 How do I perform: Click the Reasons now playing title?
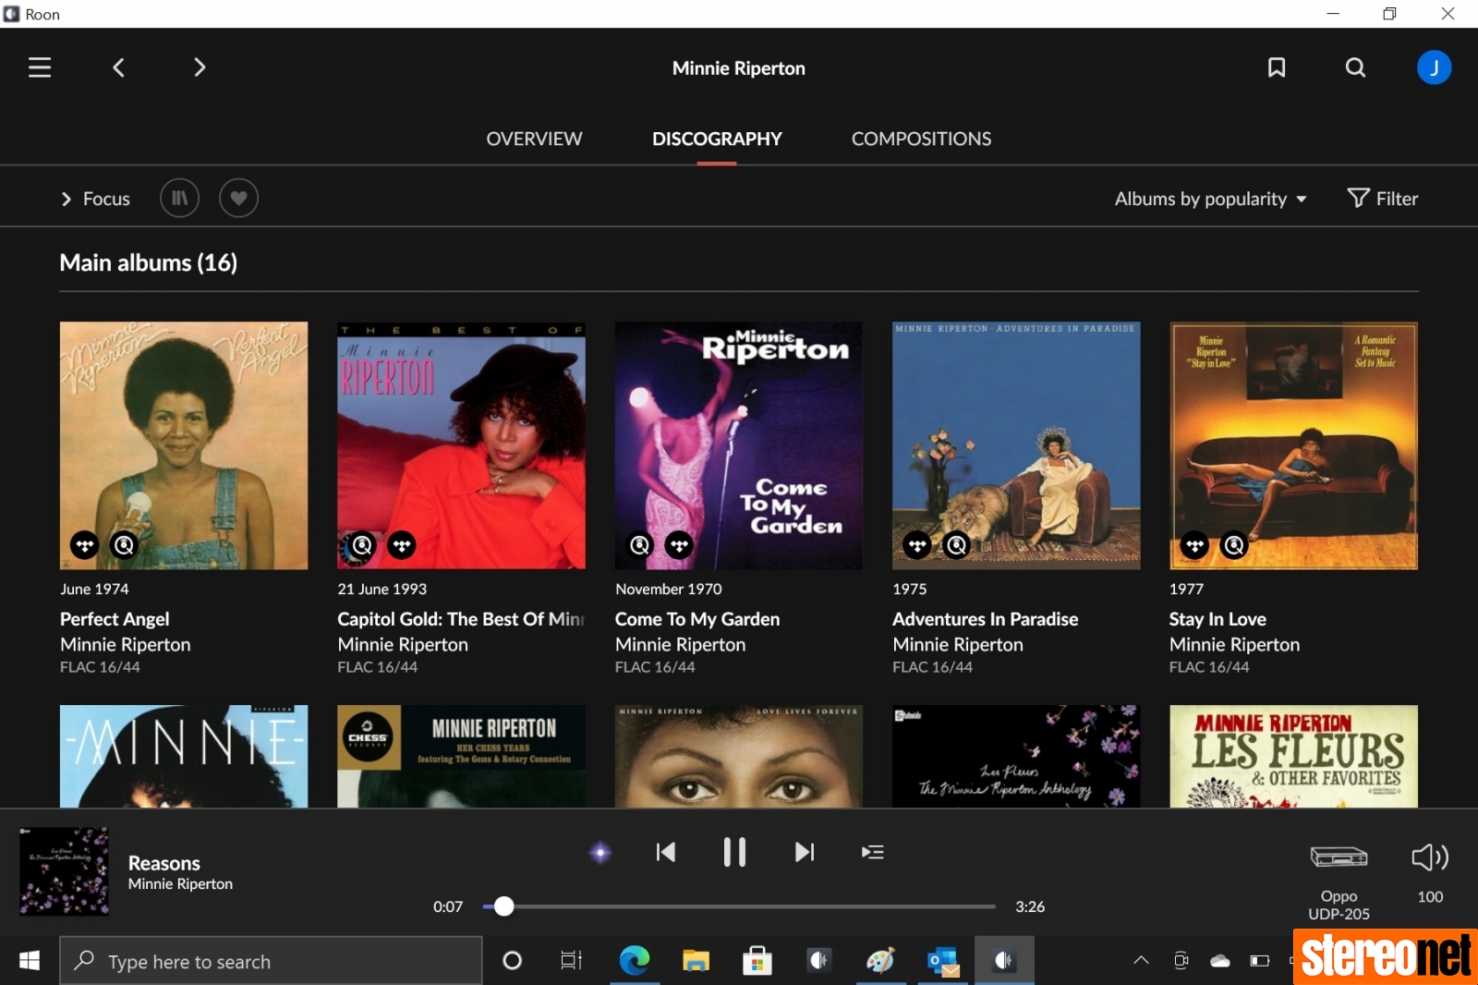tap(164, 863)
